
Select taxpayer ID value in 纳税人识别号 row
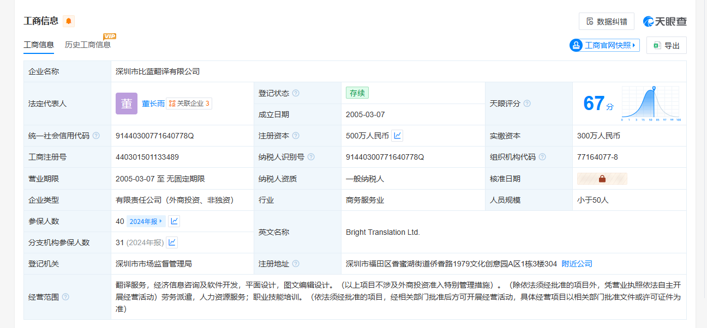point(385,157)
